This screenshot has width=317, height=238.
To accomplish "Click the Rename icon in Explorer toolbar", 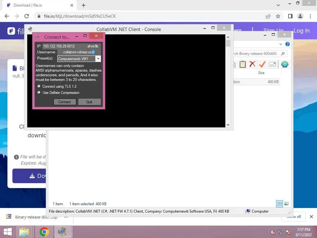I will [x=272, y=64].
